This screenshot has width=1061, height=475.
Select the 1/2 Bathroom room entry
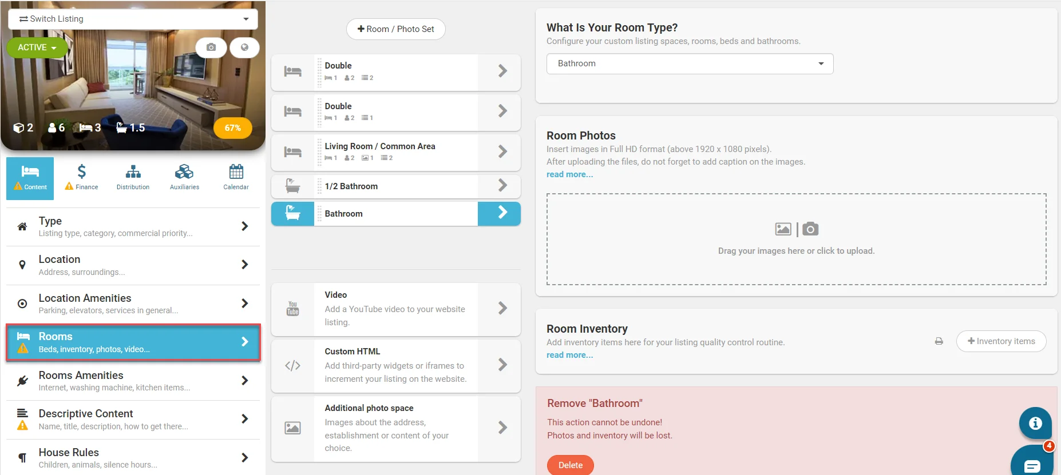click(x=395, y=186)
